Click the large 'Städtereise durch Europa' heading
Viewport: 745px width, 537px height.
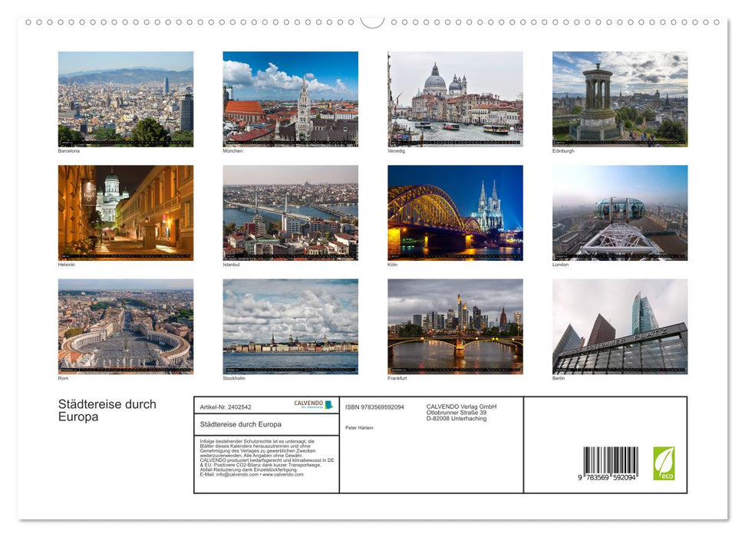point(107,410)
